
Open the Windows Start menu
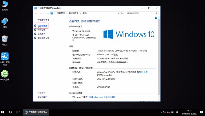(3, 112)
